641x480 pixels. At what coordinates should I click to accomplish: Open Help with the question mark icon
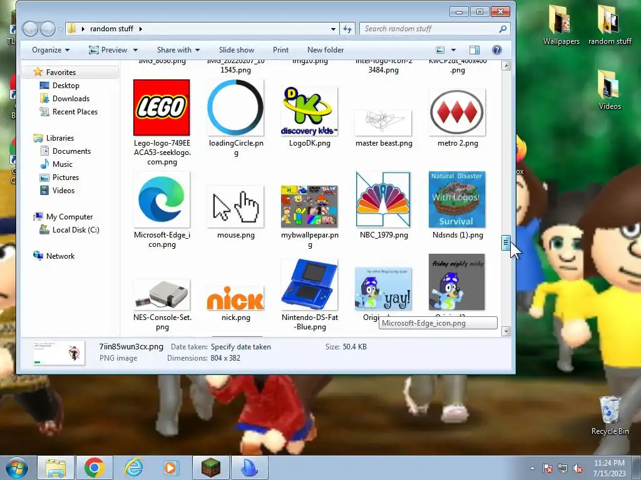point(496,50)
